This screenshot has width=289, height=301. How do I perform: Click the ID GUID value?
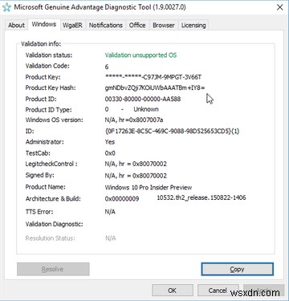point(172,131)
